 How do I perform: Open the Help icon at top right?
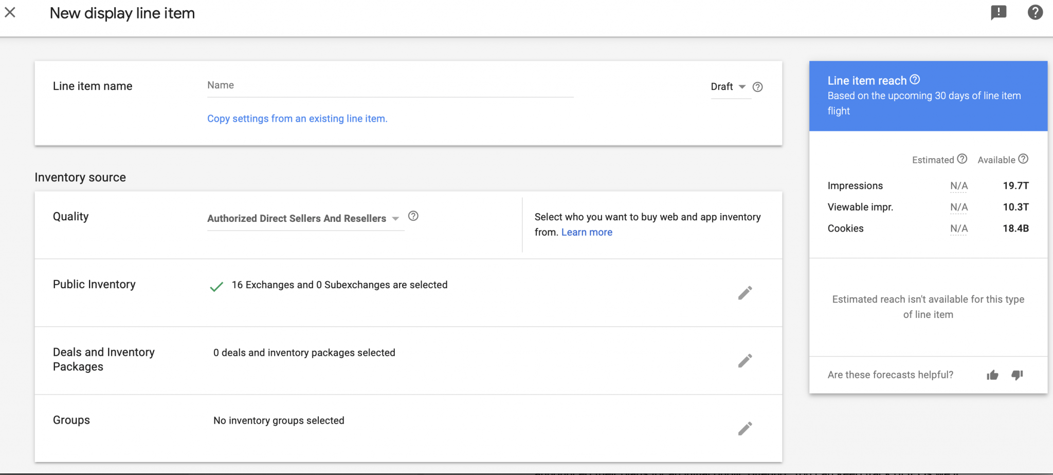1036,12
